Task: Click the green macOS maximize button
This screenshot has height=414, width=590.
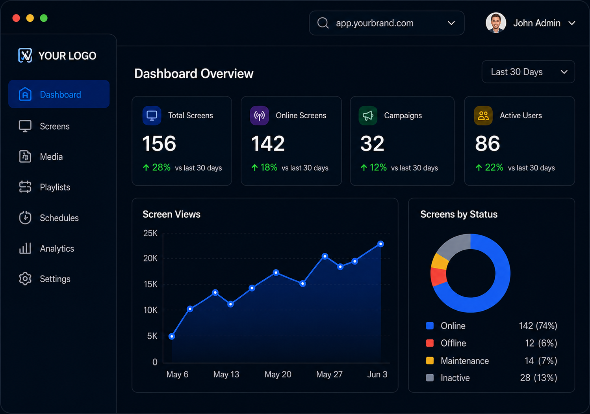Action: click(x=44, y=18)
